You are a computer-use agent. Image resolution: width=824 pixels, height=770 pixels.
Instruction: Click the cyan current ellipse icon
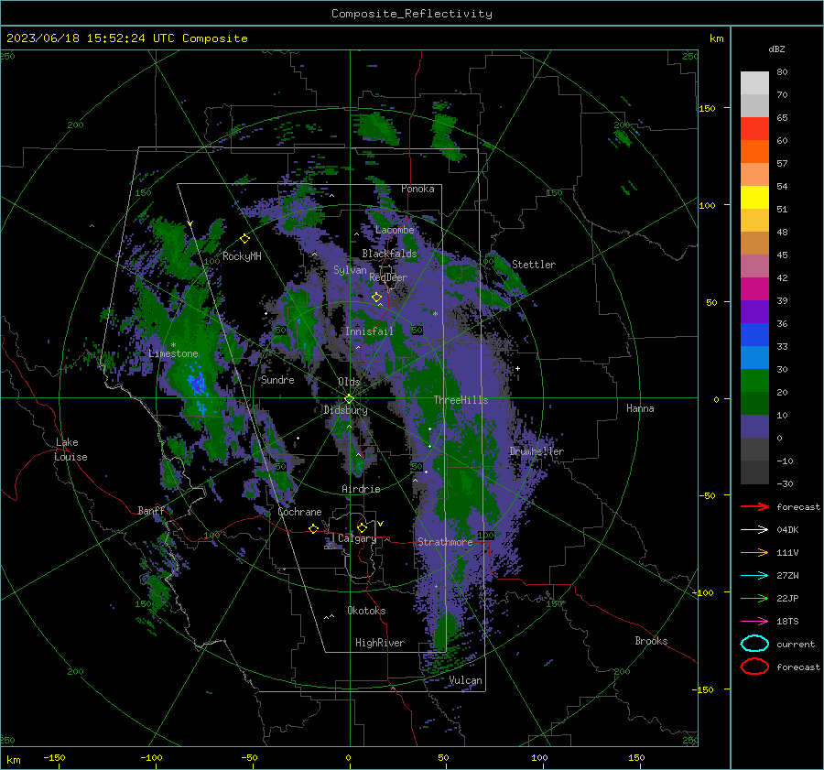click(x=754, y=644)
